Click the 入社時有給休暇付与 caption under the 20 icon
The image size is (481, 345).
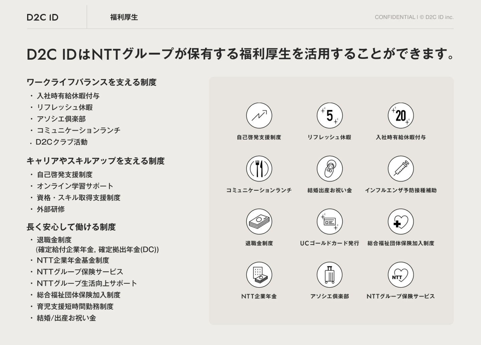401,137
